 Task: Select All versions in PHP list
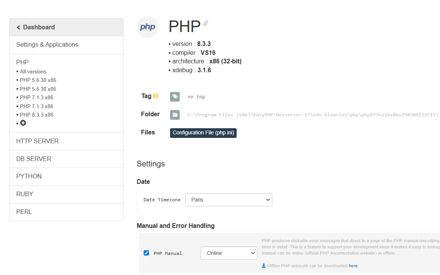coord(33,71)
